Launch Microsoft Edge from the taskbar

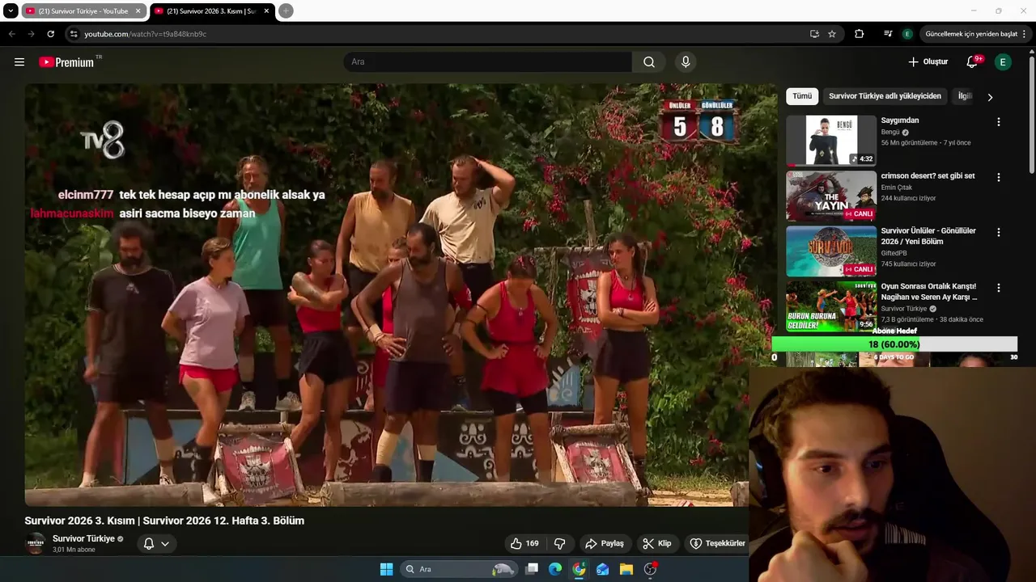pyautogui.click(x=555, y=569)
